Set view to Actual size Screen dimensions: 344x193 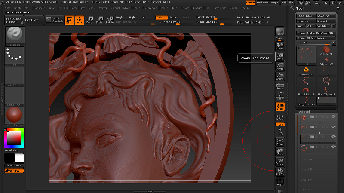coord(280,66)
